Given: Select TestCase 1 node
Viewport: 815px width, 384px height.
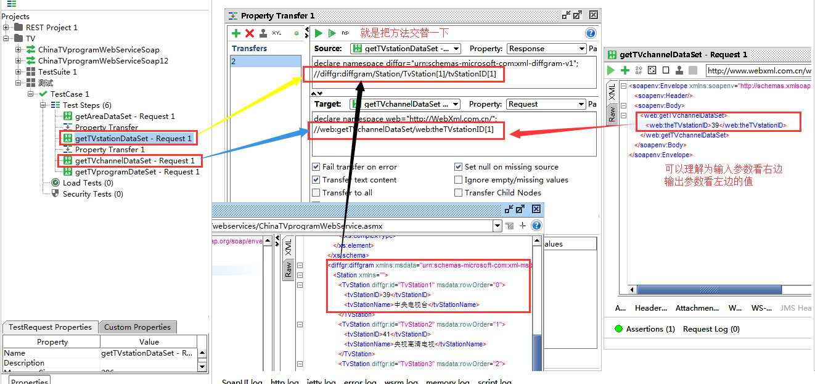Looking at the screenshot, I should click(x=64, y=94).
